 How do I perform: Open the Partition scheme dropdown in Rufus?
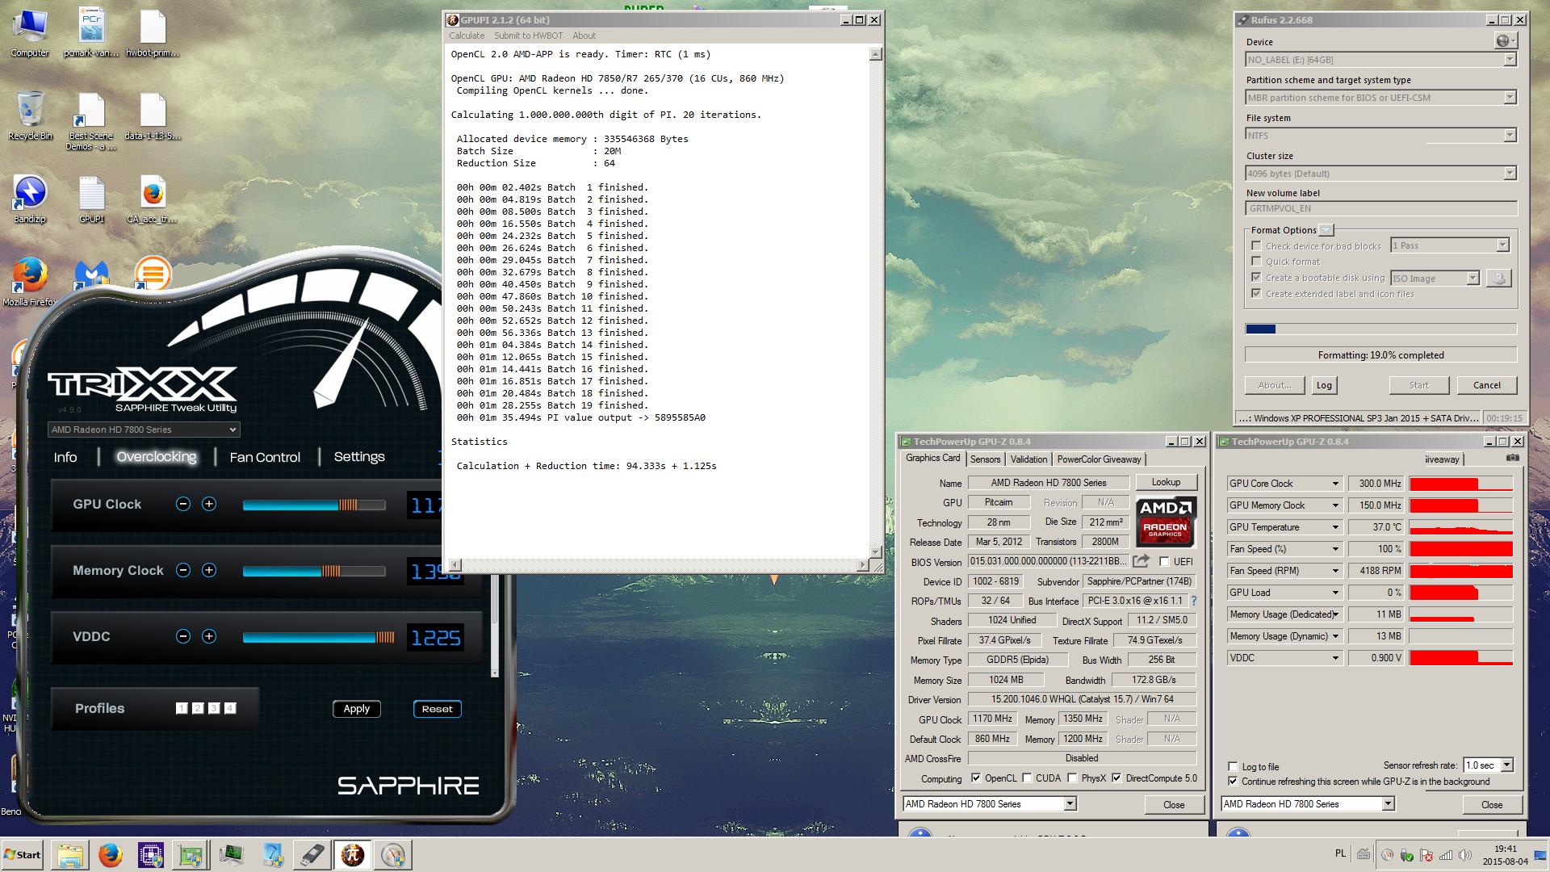coord(1381,98)
